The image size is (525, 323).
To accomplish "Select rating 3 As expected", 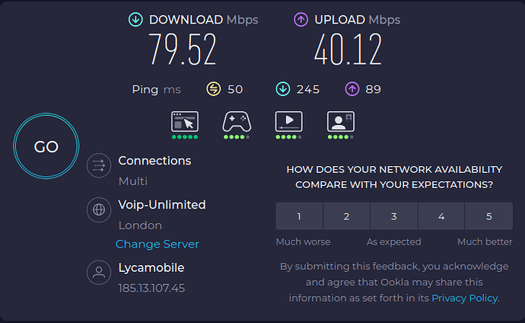I will coord(394,216).
